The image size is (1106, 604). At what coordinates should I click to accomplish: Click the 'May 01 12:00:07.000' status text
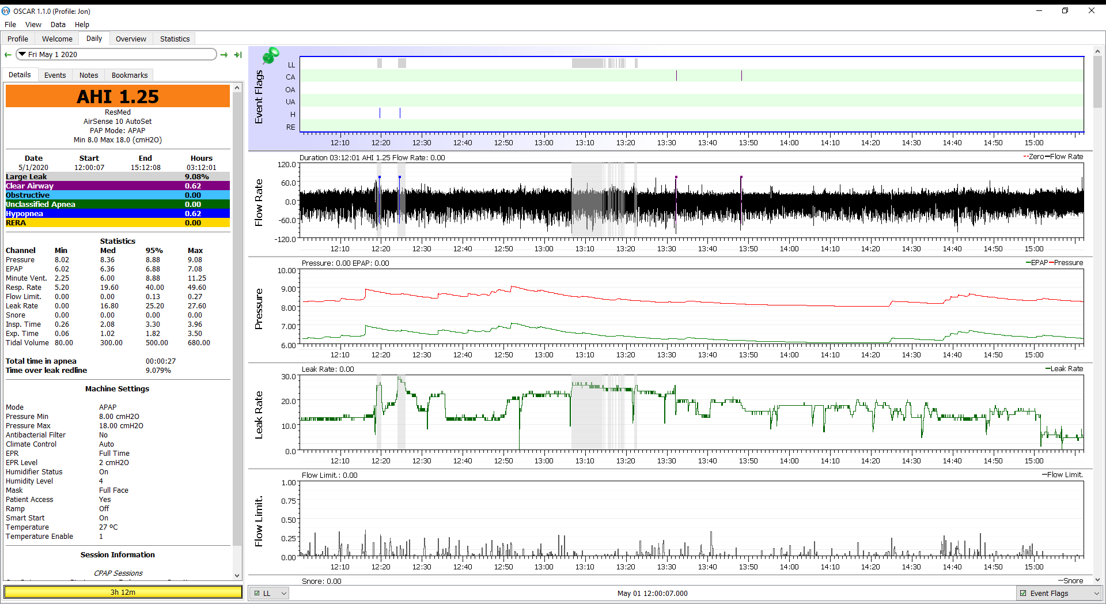tap(652, 593)
